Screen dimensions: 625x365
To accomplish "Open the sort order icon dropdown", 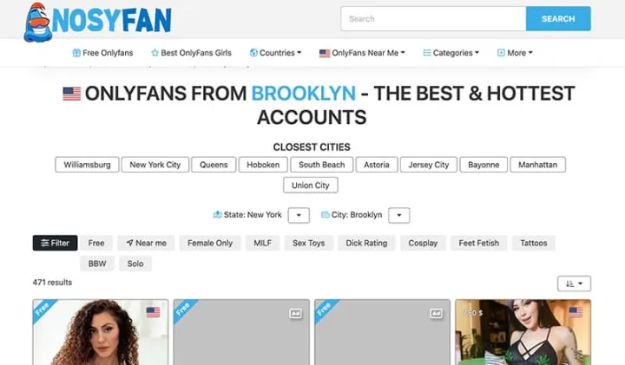I will point(574,284).
